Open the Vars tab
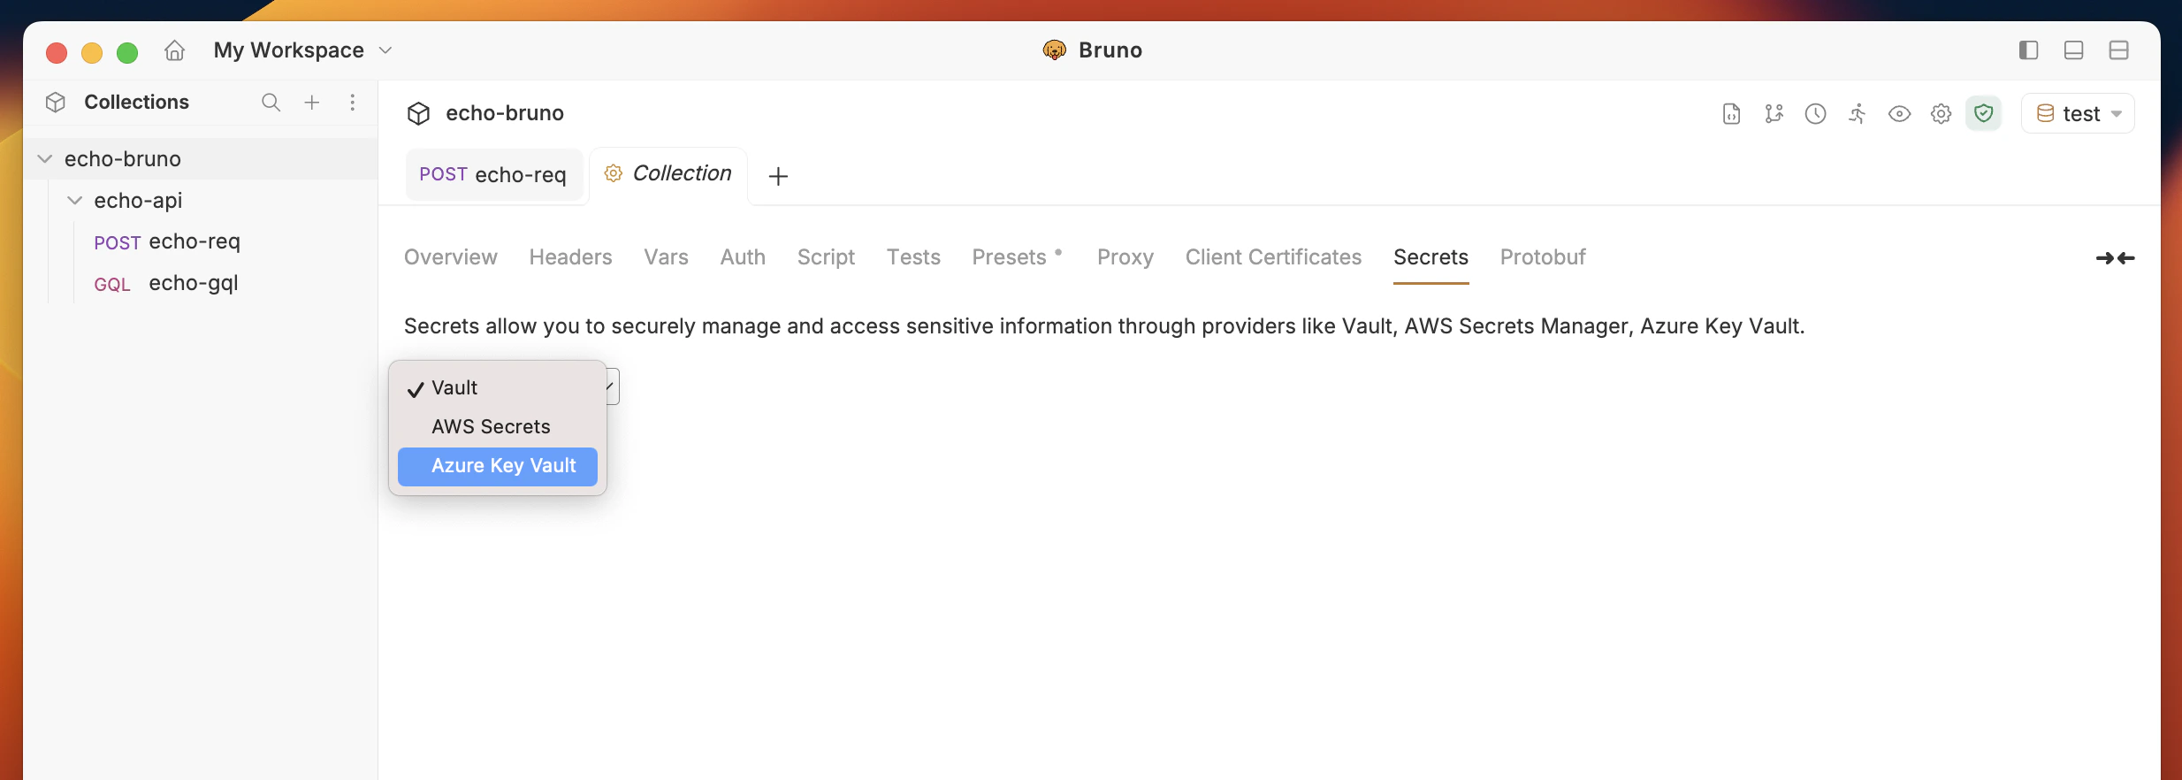The width and height of the screenshot is (2182, 780). click(x=667, y=257)
